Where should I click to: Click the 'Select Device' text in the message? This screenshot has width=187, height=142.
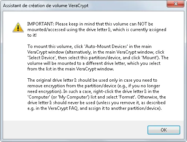42,58
